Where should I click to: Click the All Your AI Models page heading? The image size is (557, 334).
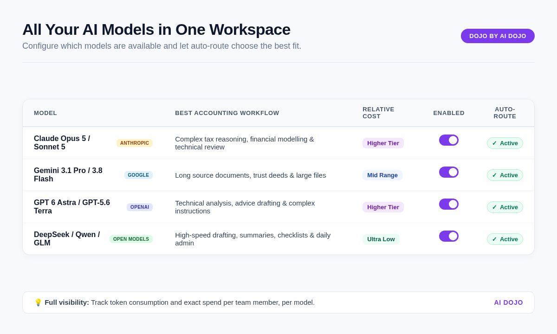tap(156, 29)
